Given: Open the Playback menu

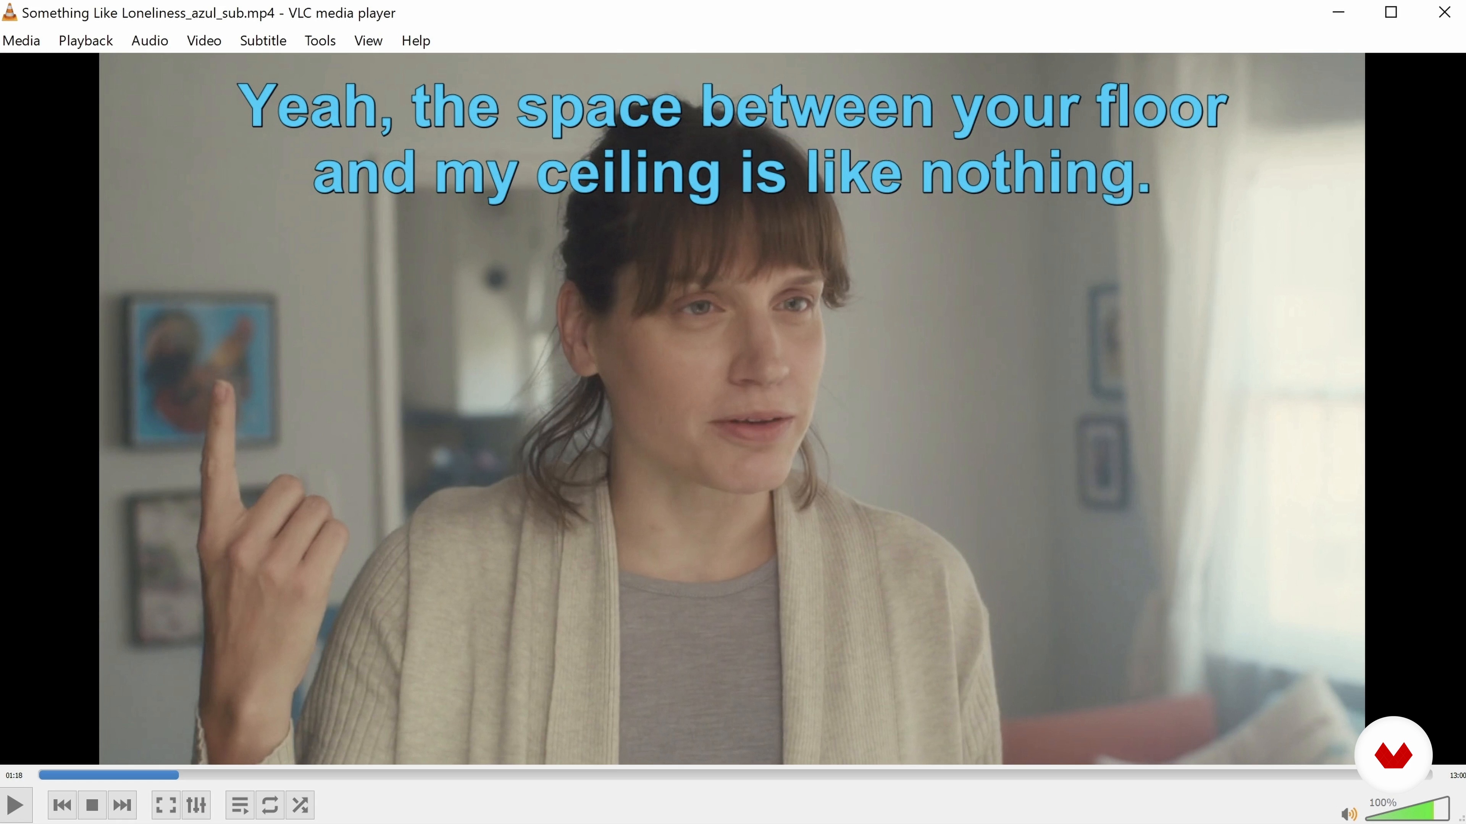Looking at the screenshot, I should tap(86, 40).
